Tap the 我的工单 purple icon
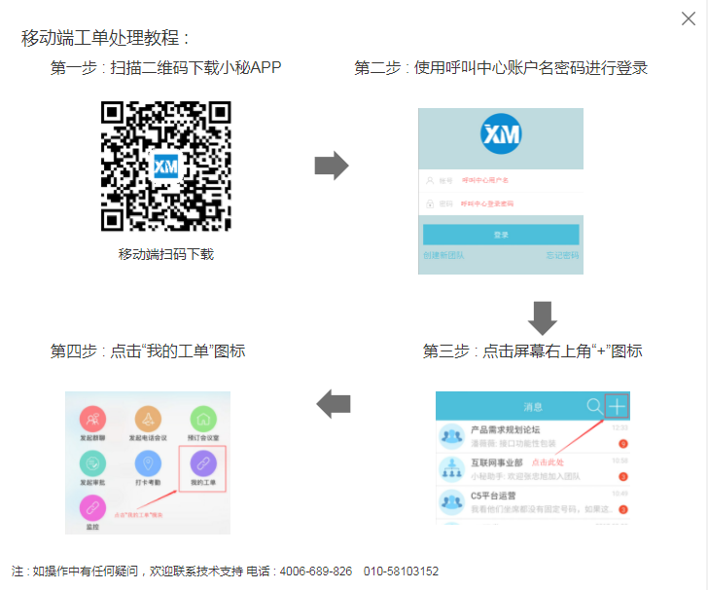708x590 pixels. 203,463
